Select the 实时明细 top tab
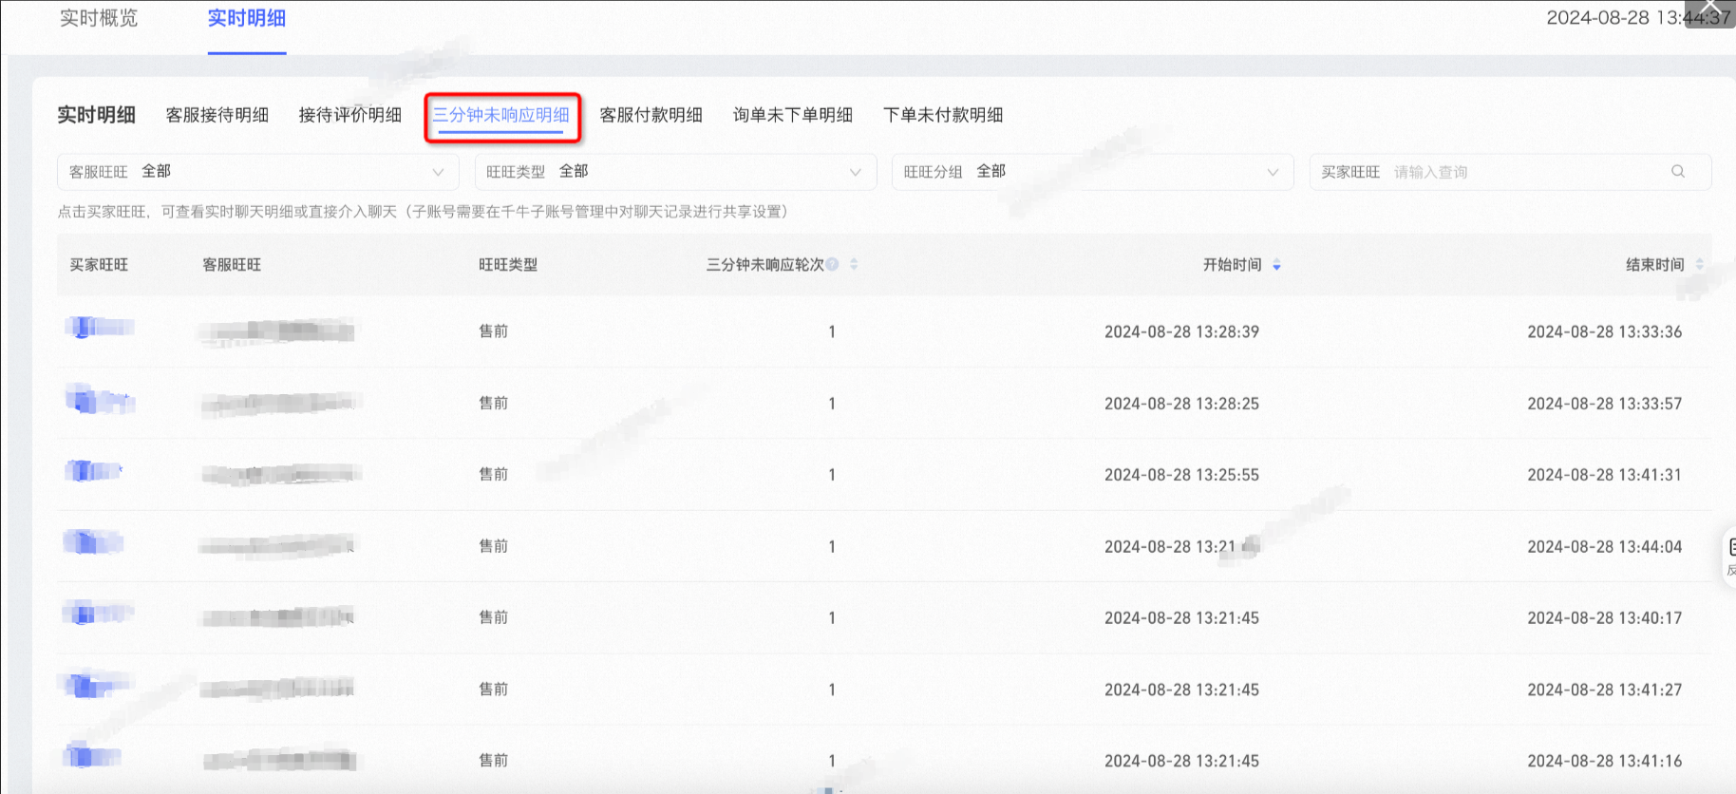1736x794 pixels. (247, 18)
